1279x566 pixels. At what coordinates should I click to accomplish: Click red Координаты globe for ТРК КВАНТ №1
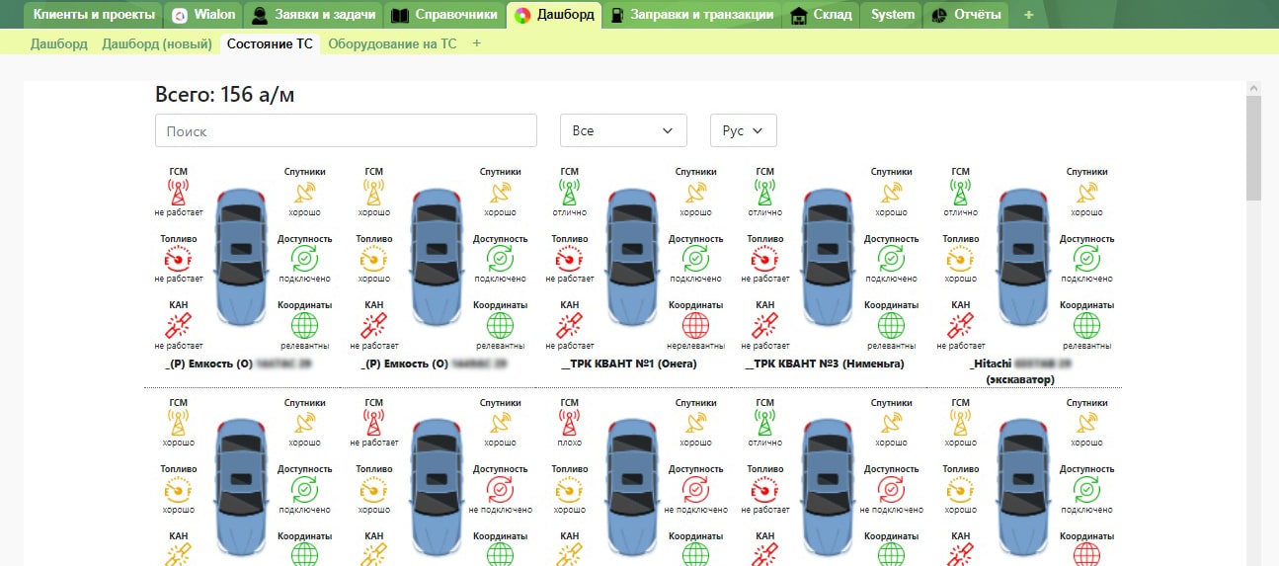696,325
